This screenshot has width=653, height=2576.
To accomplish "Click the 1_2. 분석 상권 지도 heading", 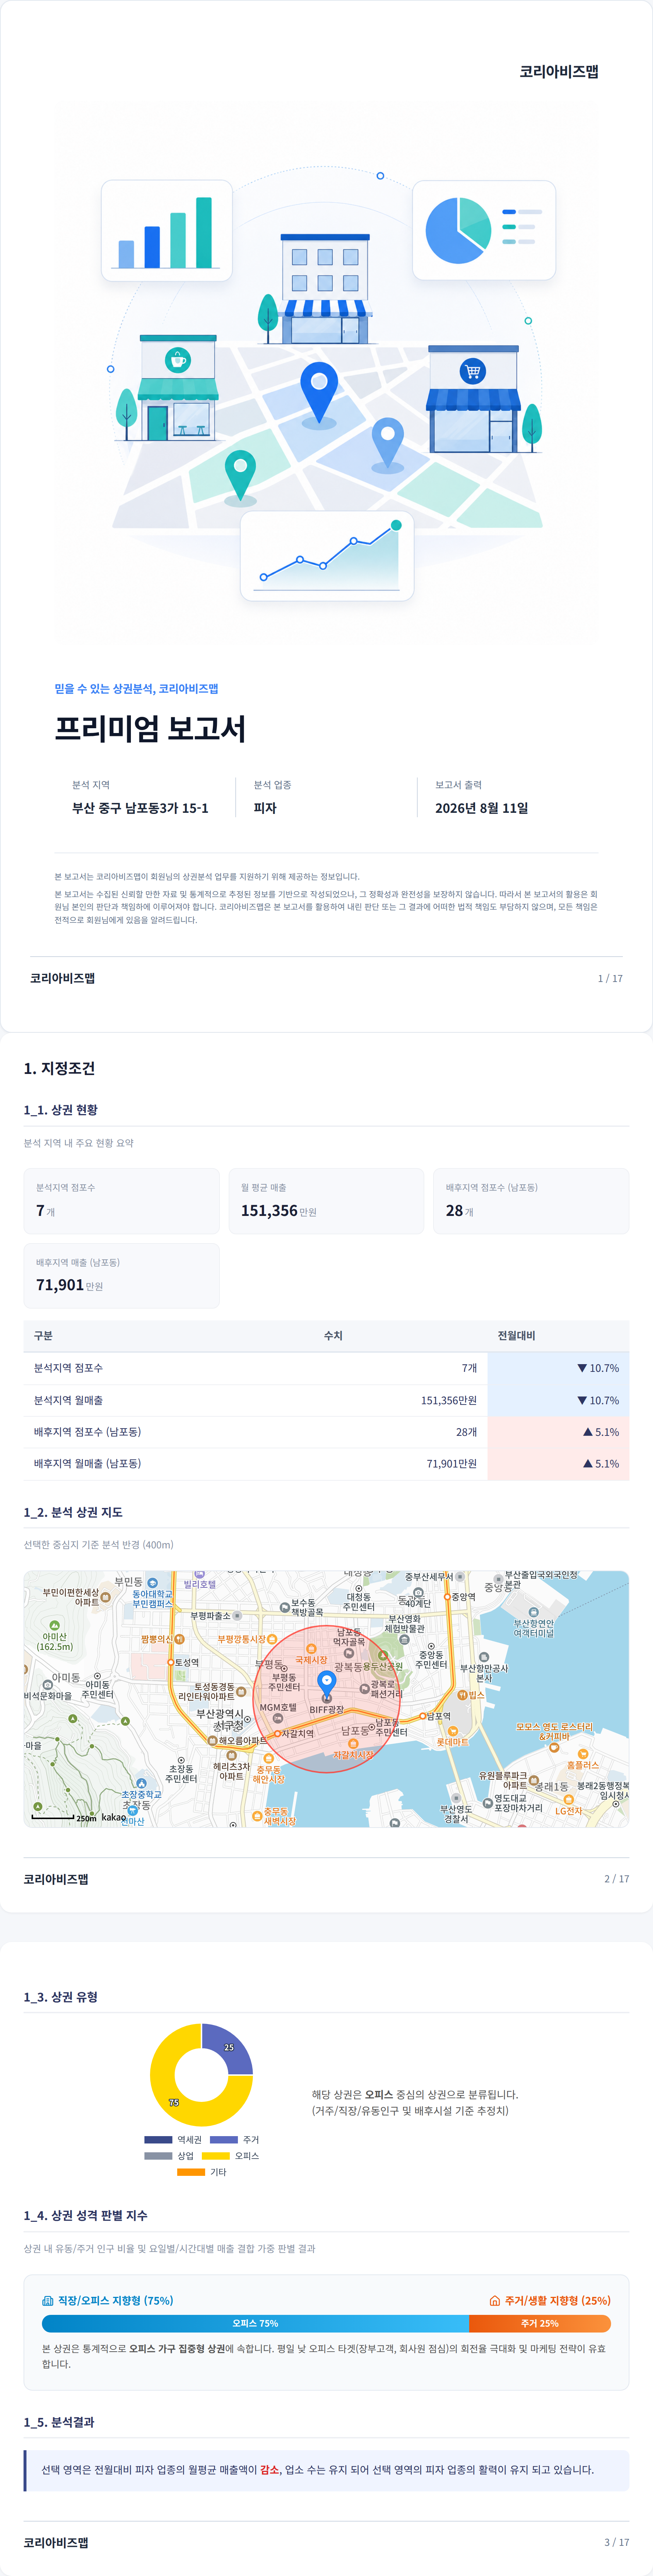I will click(x=73, y=1512).
